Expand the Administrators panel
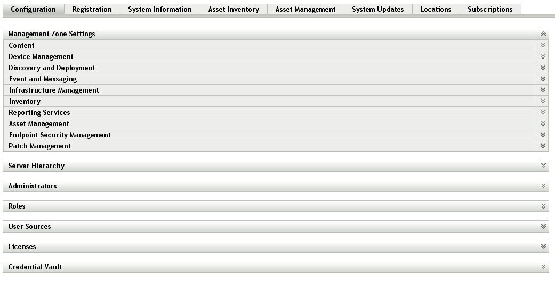Screen dimensions: 555x281 point(543,186)
